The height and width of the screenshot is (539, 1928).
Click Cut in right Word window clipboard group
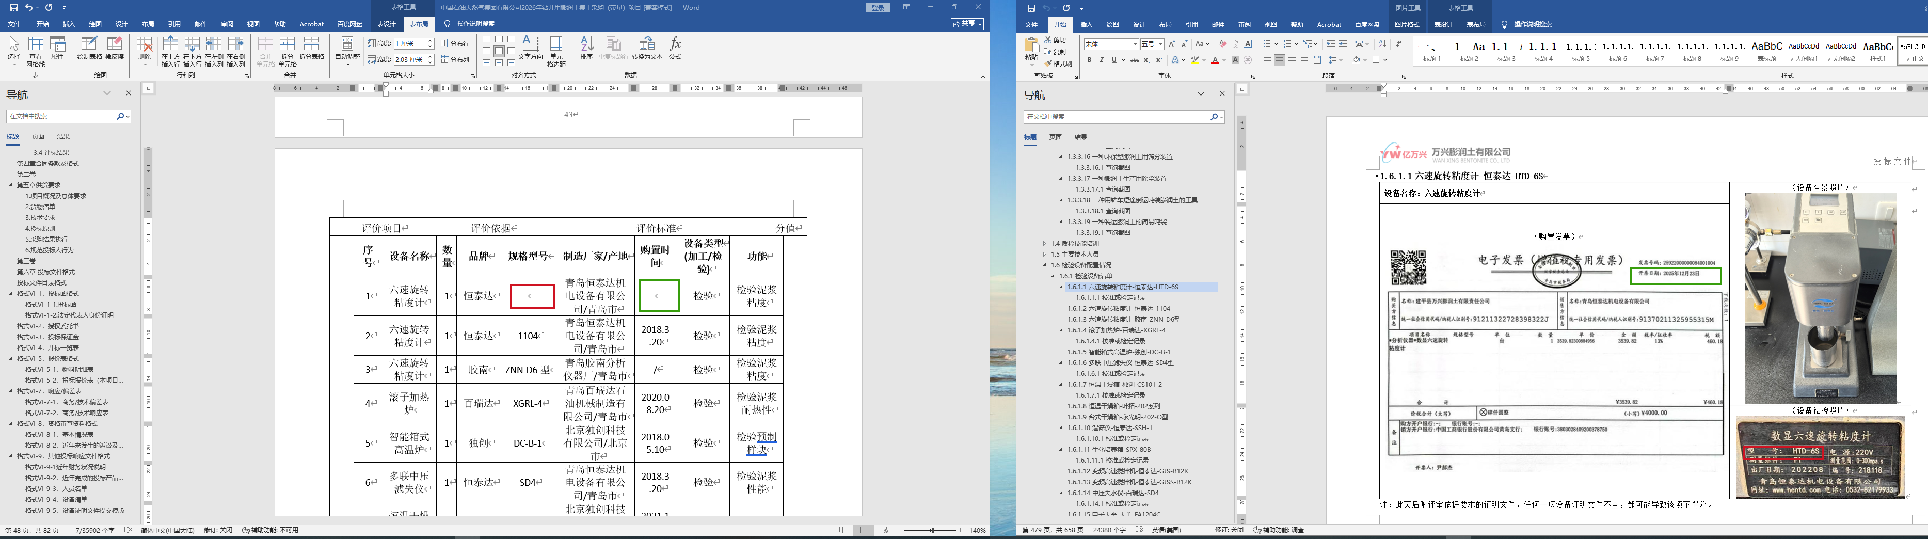pyautogui.click(x=1055, y=40)
